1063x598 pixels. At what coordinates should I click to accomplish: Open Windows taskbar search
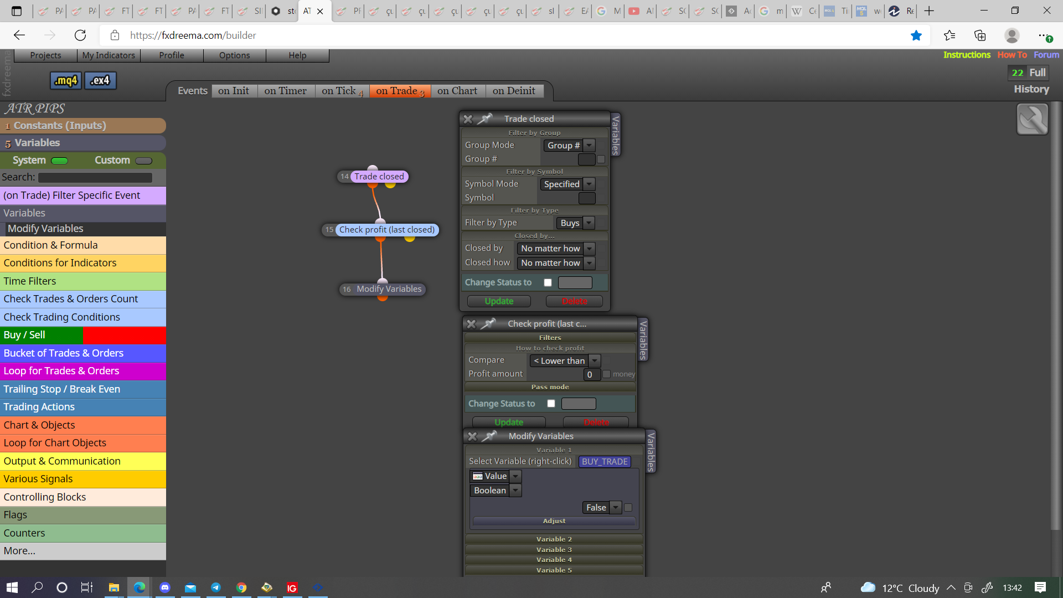click(37, 587)
